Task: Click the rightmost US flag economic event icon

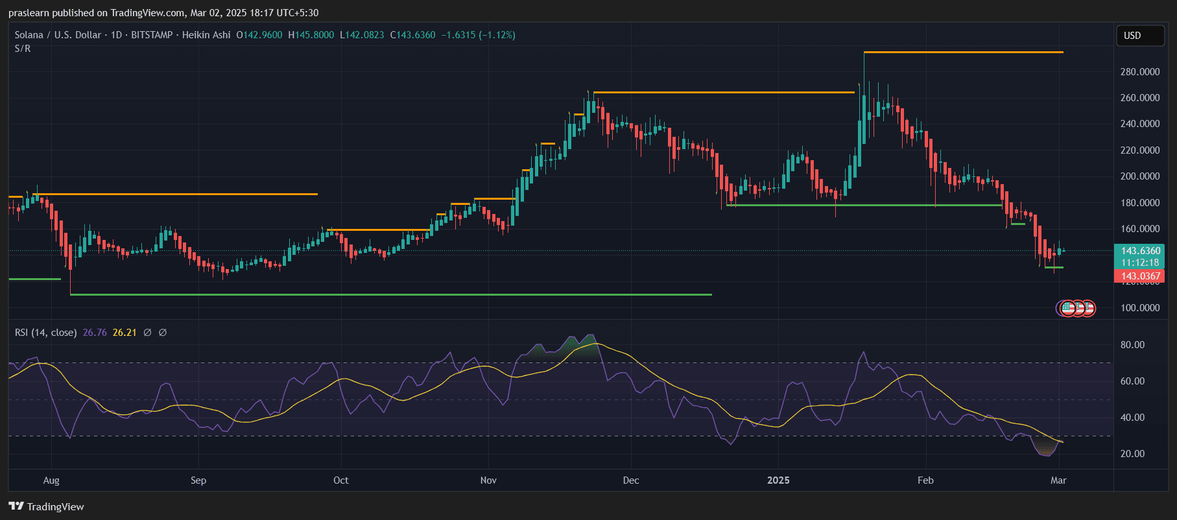Action: pos(1089,309)
